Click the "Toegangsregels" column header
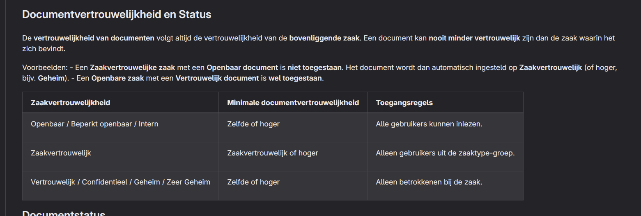The width and height of the screenshot is (641, 216). [x=404, y=103]
